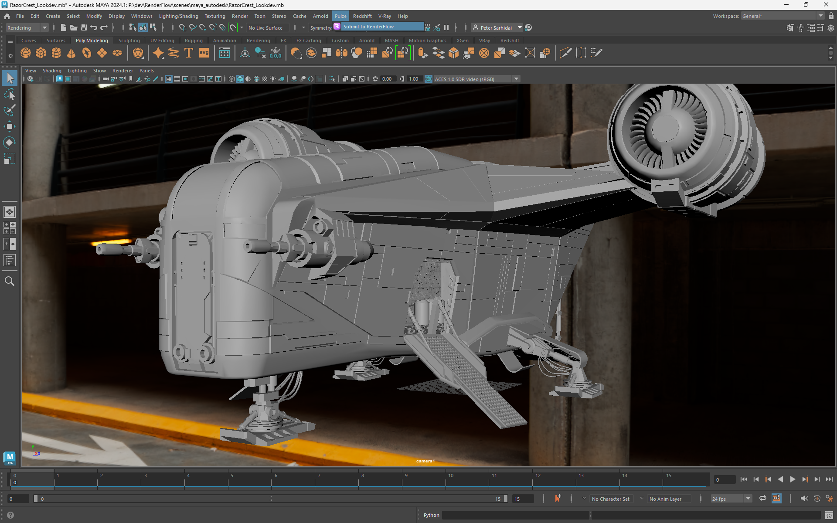Click the Undo arrow icon
The width and height of the screenshot is (837, 523).
click(x=93, y=28)
